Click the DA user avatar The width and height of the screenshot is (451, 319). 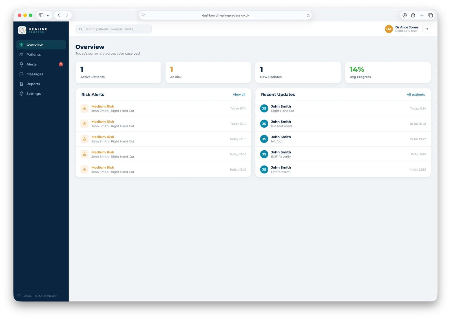pos(389,29)
